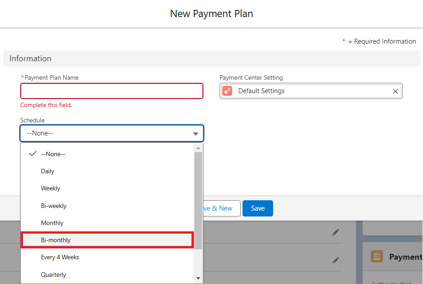Clear the Default Settings selection
Viewport: 423px width, 284px height.
click(x=395, y=91)
